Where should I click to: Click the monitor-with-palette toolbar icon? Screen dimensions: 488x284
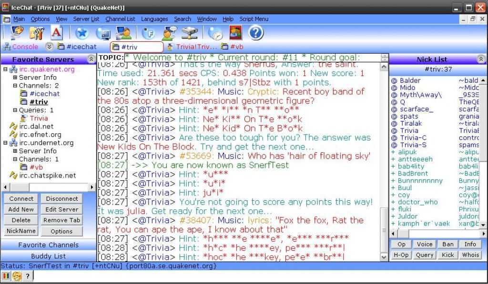[17, 32]
